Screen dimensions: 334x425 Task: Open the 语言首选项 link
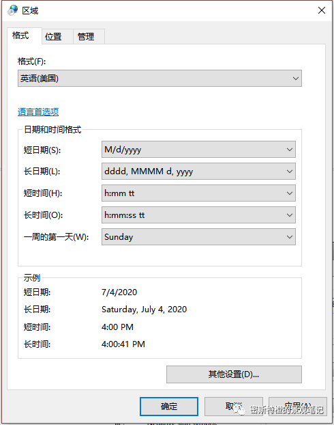tap(38, 111)
